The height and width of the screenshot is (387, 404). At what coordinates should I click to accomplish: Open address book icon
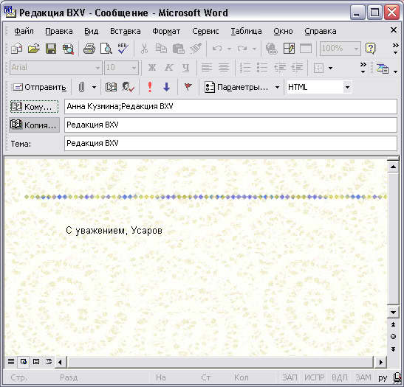point(111,87)
